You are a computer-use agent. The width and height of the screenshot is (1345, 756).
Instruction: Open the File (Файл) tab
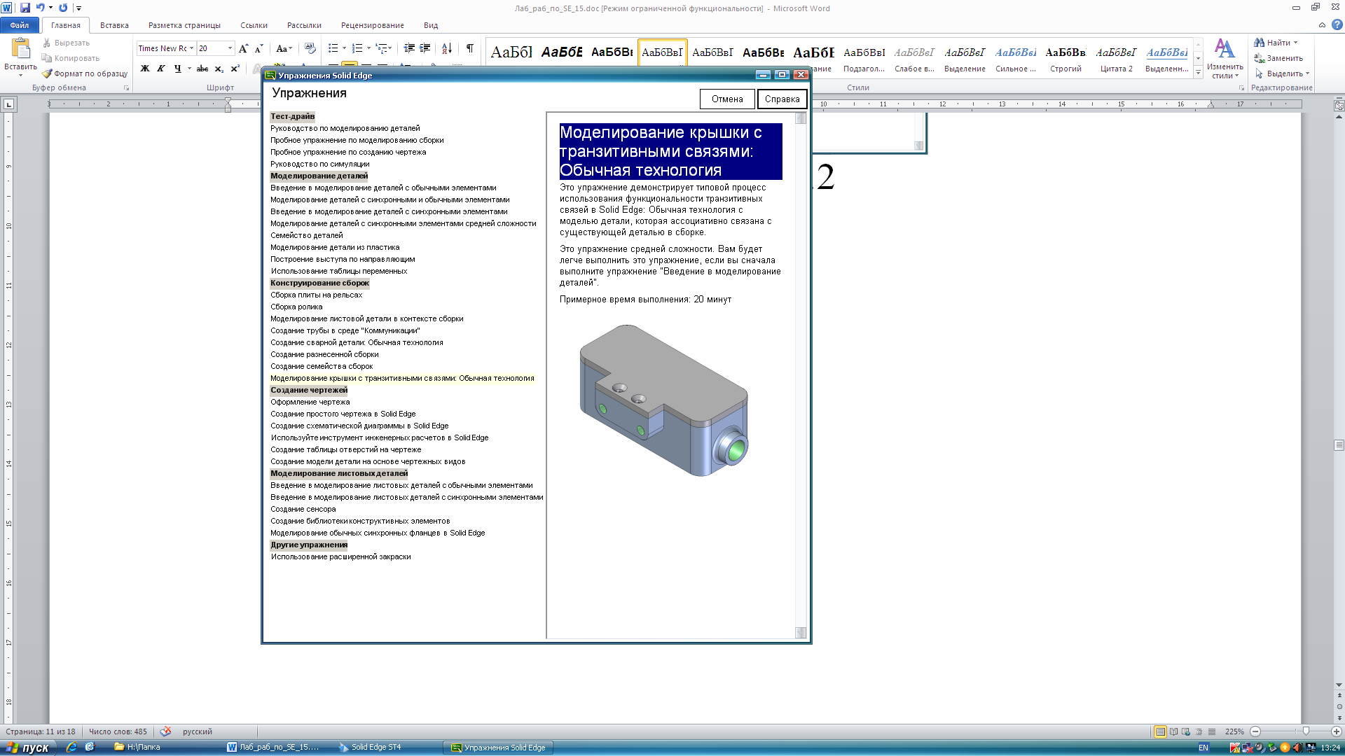[x=20, y=25]
